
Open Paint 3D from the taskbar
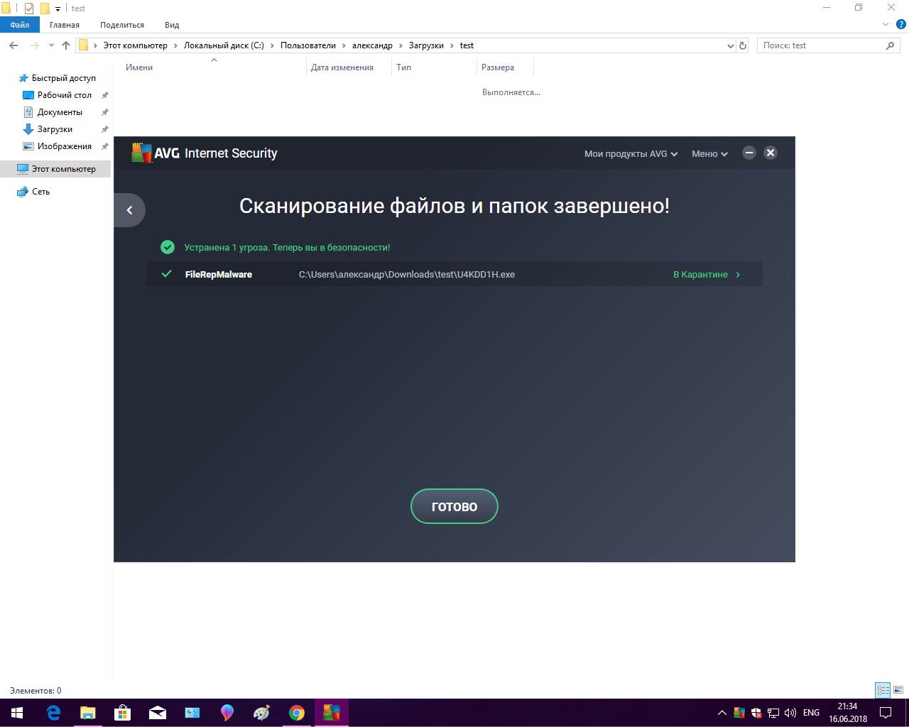(x=227, y=713)
